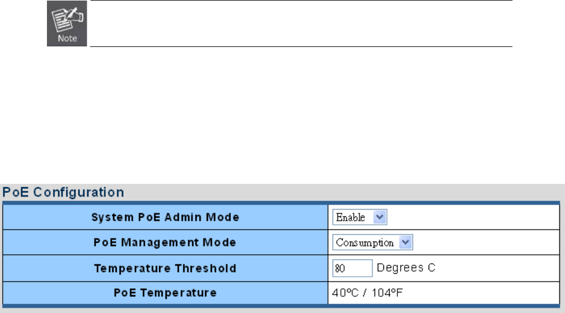Open the PoE Management Mode dropdown
Image resolution: width=565 pixels, height=313 pixels.
pyautogui.click(x=373, y=243)
